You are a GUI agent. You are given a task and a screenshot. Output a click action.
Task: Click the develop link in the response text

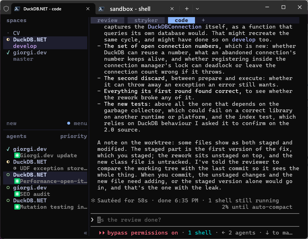coord(243,39)
